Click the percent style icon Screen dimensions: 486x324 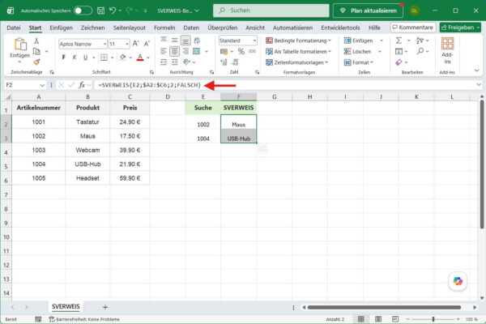coord(241,52)
